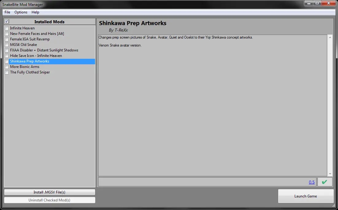Toggle the Shinkawa Prep Artworks checkbox
Image resolution: width=338 pixels, height=210 pixels.
(x=7, y=61)
